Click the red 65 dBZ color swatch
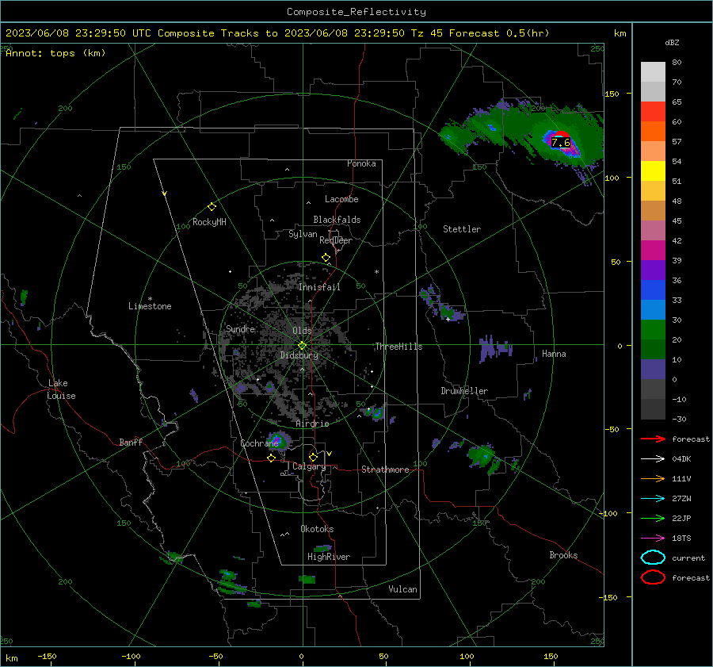The image size is (713, 667). (653, 111)
